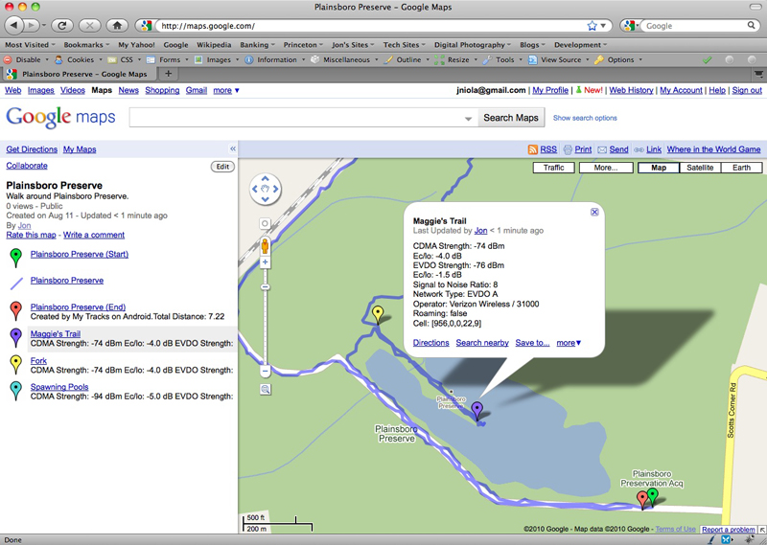Click the green pin icon in sidebar list

(16, 257)
